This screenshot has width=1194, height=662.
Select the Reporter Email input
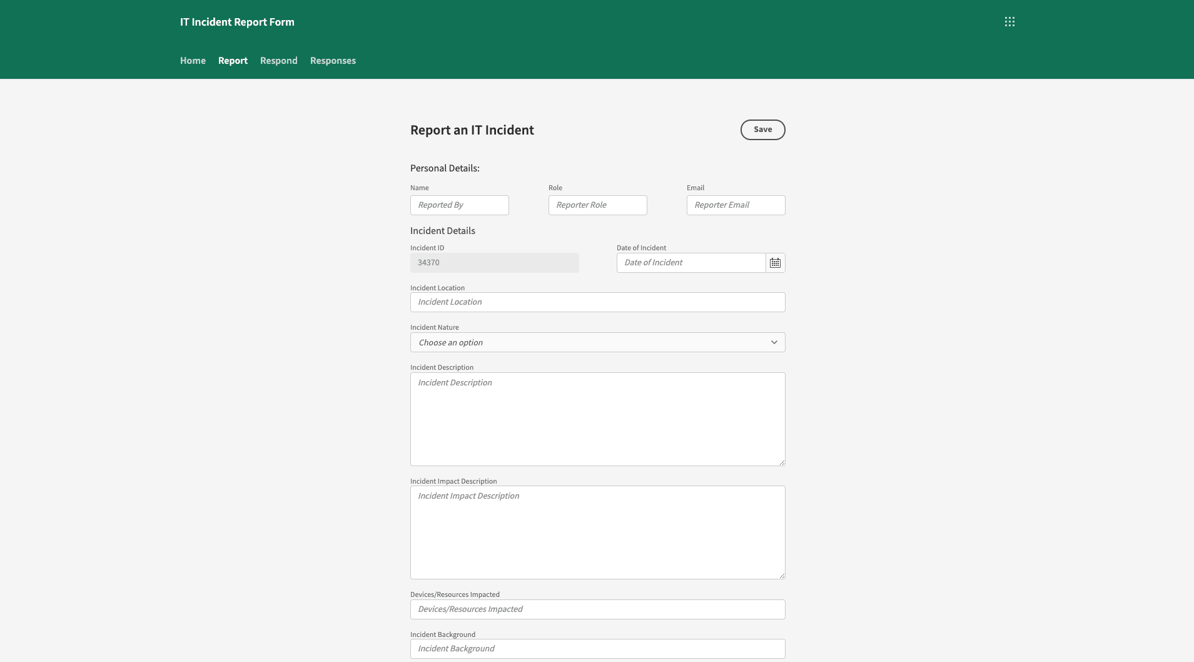736,205
